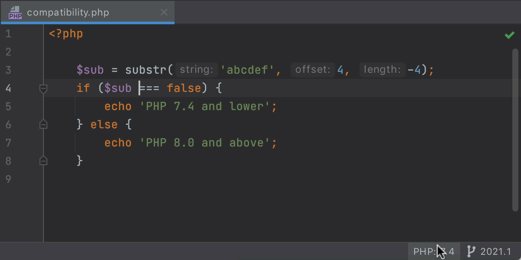
Task: Place cursor on the false keyword
Action: [x=184, y=88]
